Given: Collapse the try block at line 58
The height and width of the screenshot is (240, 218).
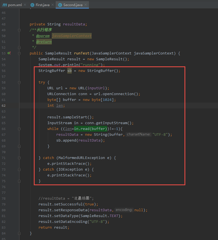Looking at the screenshot, I should tap(19, 82).
